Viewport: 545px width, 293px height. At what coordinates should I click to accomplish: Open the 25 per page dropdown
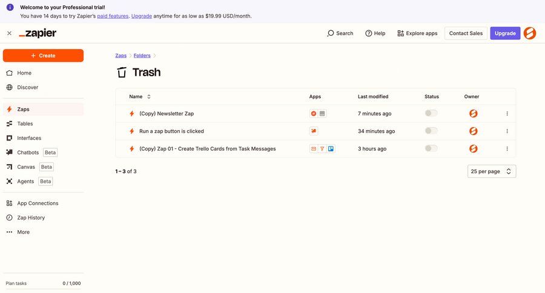click(x=491, y=171)
